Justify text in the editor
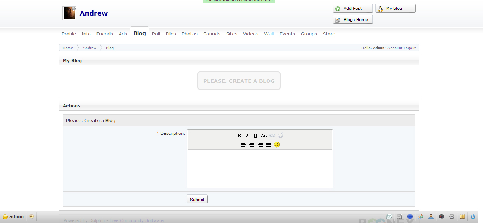483x223 pixels. (268, 145)
